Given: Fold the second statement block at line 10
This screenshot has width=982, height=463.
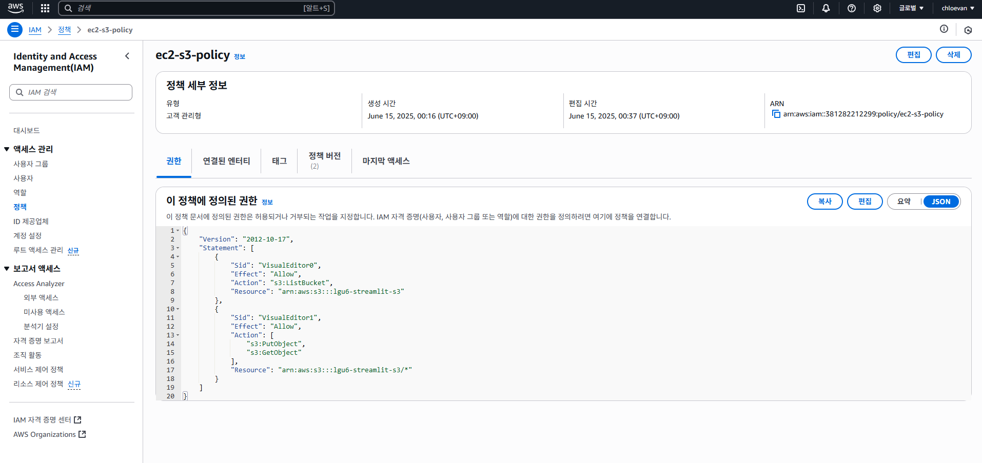Looking at the screenshot, I should point(178,309).
